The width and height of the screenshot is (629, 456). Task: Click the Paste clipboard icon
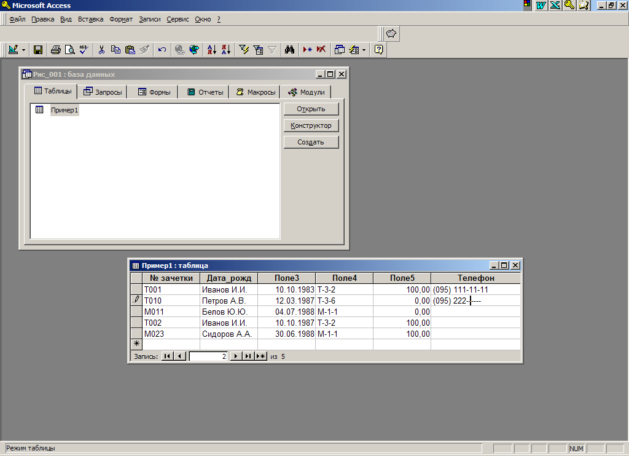130,50
